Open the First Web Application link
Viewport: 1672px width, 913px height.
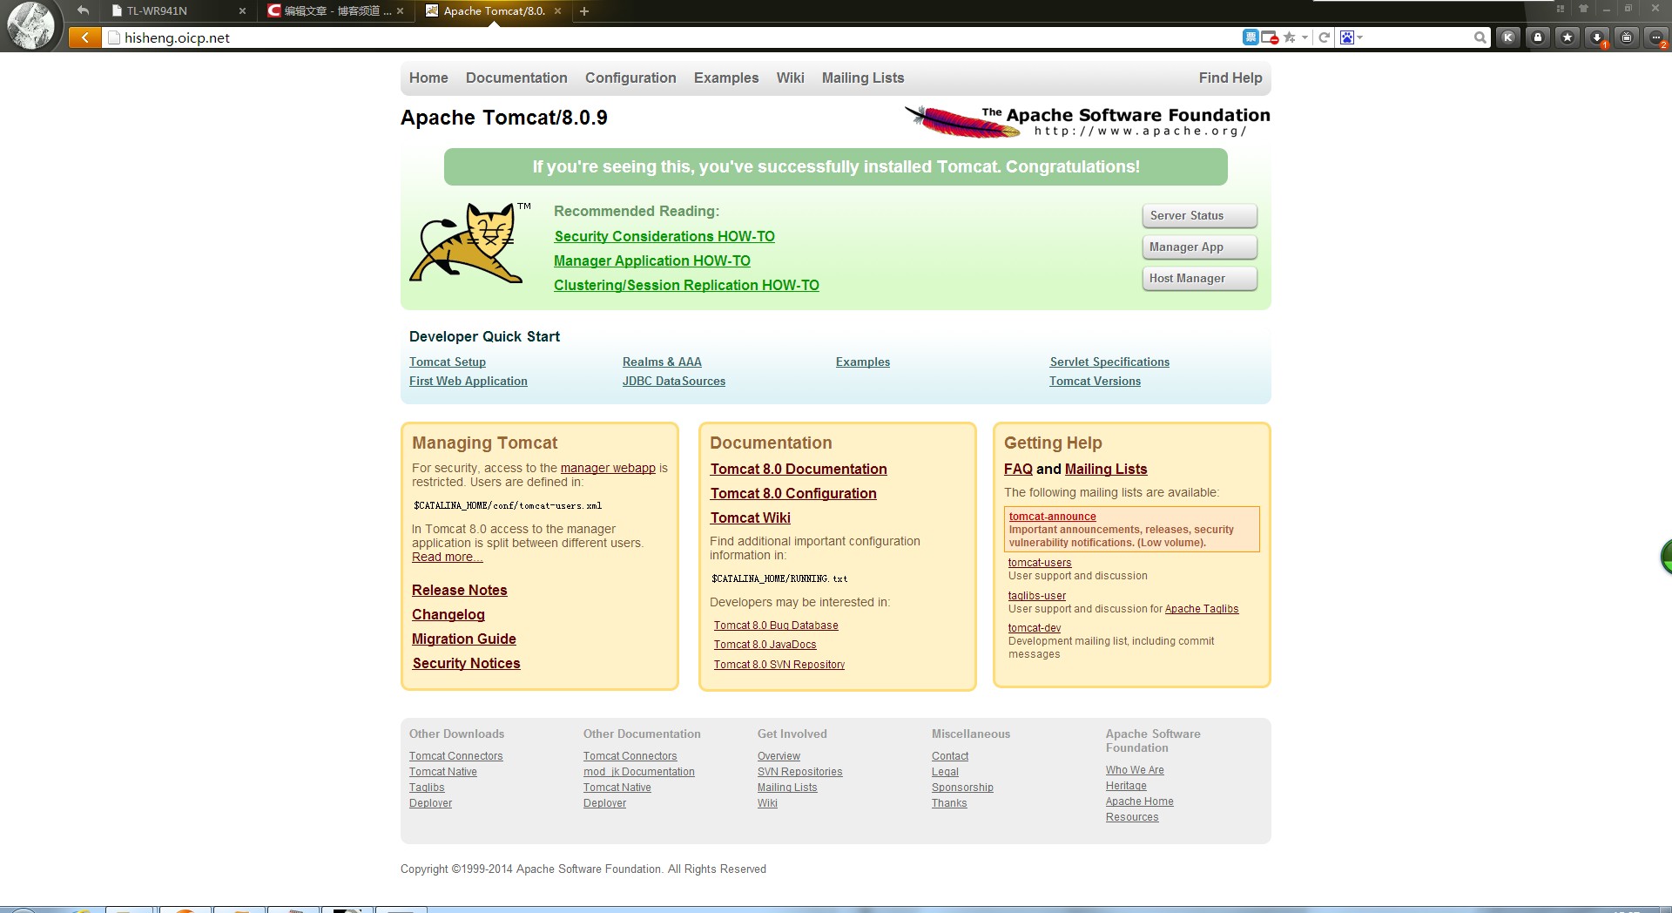[x=469, y=381]
